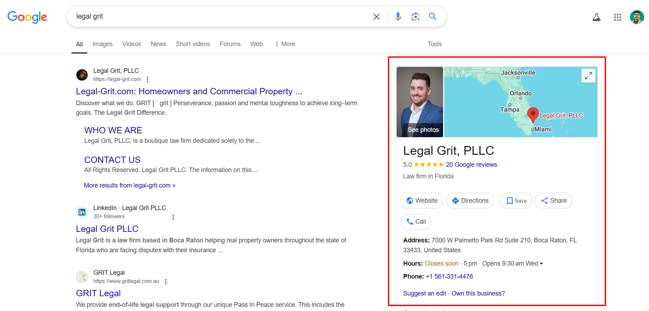The image size is (649, 311).
Task: Open the WHO WE ARE sitelink
Action: click(x=113, y=131)
